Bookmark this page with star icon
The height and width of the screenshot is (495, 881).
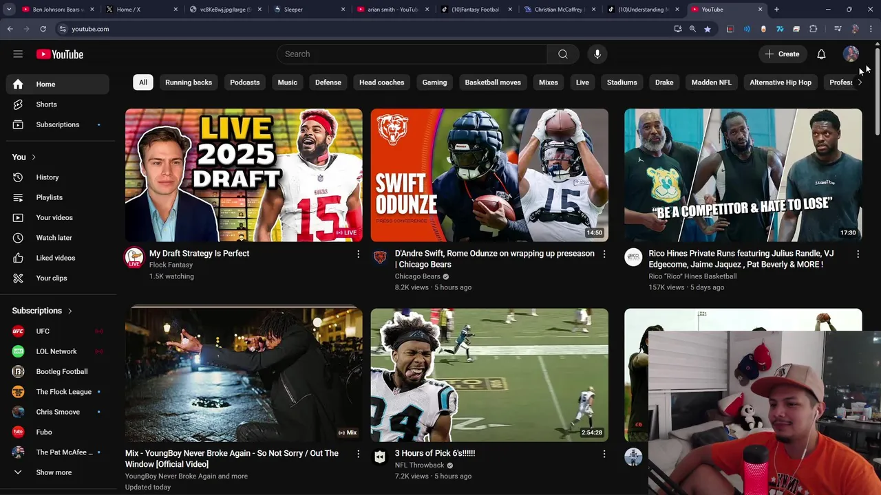pyautogui.click(x=707, y=29)
